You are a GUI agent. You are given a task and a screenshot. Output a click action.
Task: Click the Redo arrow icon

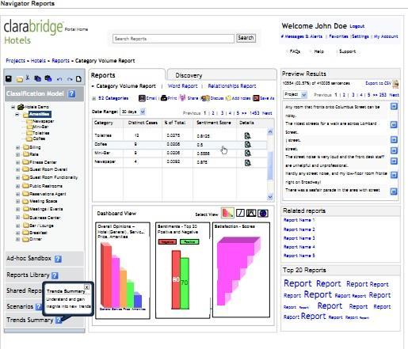pos(69,79)
